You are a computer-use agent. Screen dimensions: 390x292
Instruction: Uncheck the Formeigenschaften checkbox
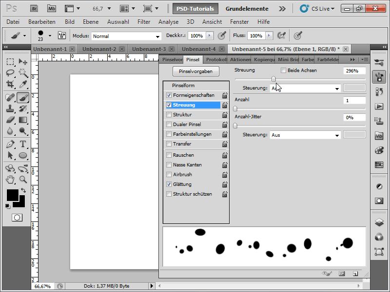pyautogui.click(x=169, y=95)
